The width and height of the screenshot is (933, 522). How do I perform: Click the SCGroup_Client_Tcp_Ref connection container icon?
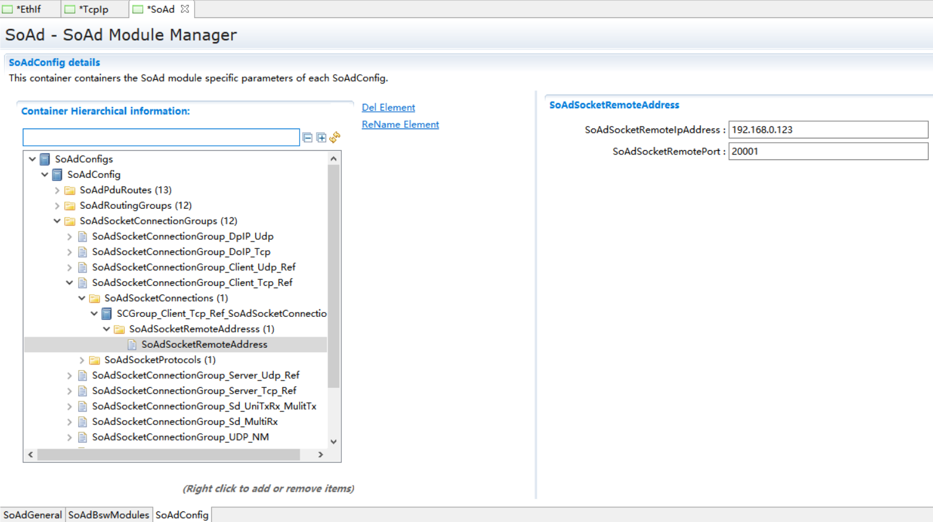point(107,314)
